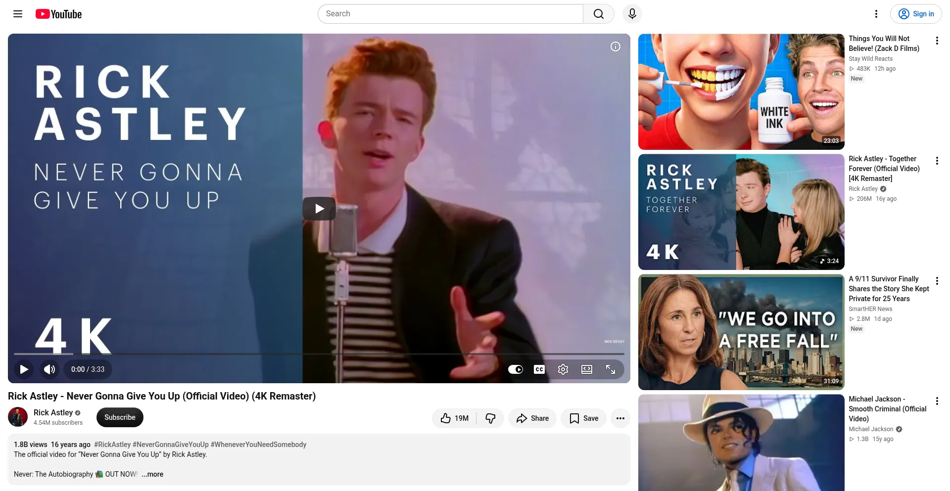
Task: Open the #NeverGonnaGiveYouUp hashtag
Action: coord(171,445)
